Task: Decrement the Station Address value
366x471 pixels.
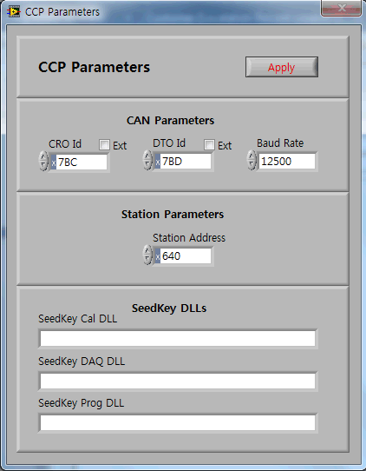Action: [147, 259]
